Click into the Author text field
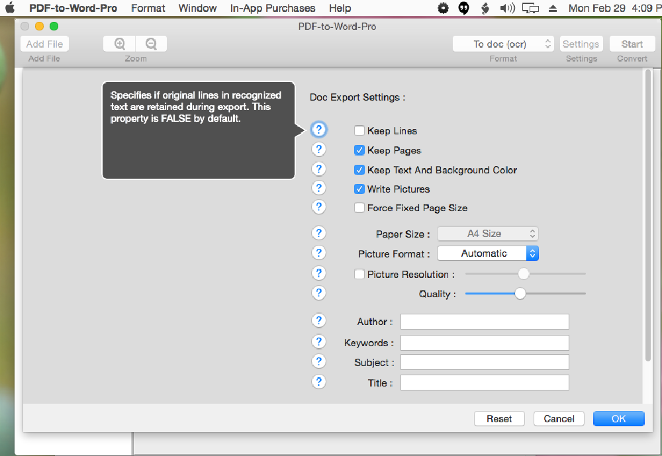 [x=485, y=322]
